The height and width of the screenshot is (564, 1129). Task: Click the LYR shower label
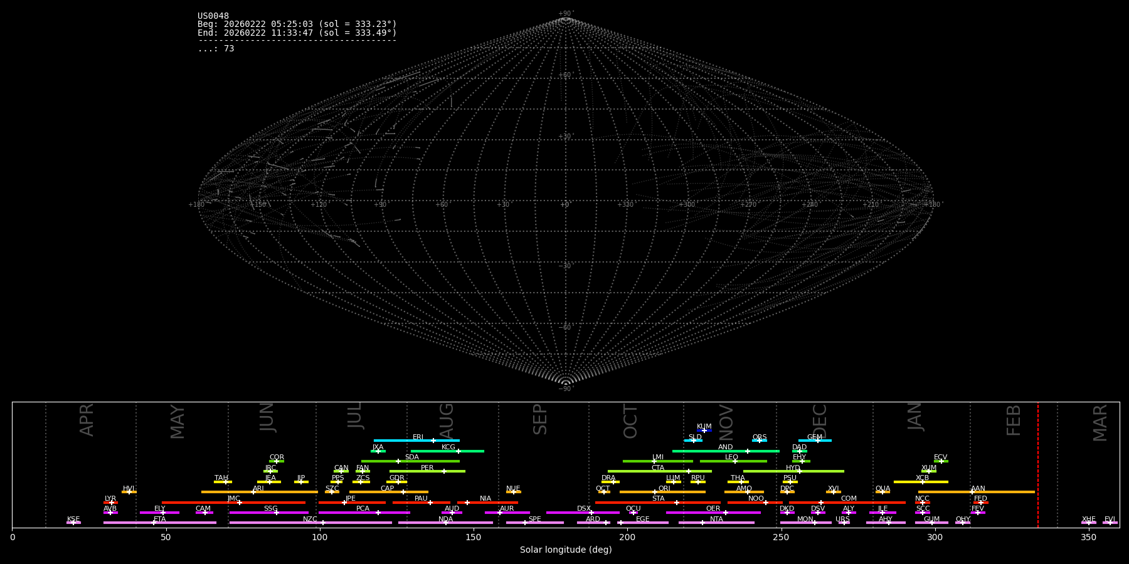[110, 499]
